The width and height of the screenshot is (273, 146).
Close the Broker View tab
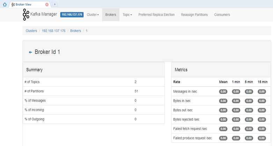pyautogui.click(x=47, y=5)
